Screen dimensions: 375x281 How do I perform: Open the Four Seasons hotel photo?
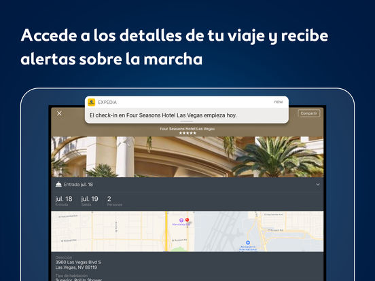187,157
